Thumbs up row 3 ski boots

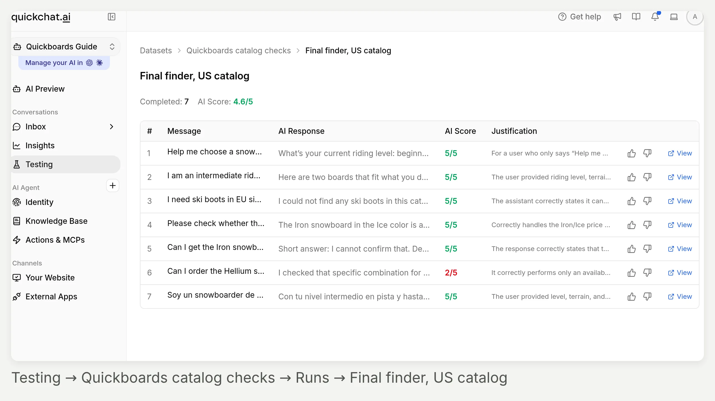point(631,201)
